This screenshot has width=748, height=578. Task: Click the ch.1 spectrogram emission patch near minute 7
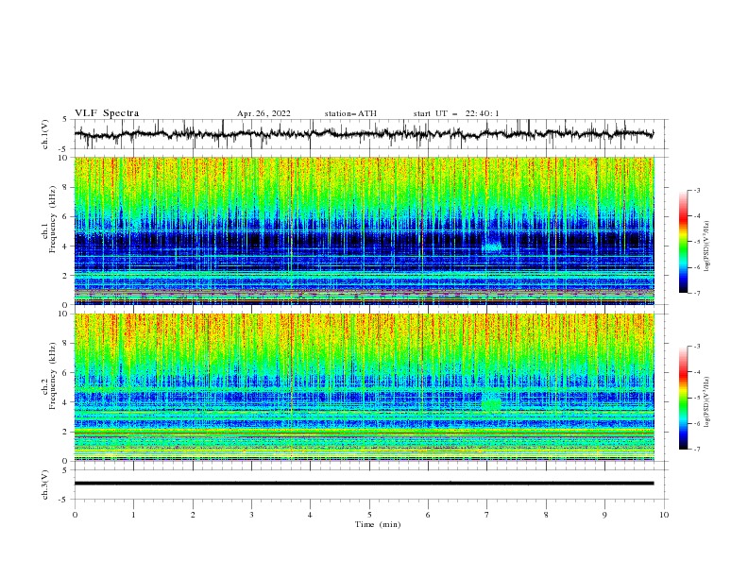[492, 246]
